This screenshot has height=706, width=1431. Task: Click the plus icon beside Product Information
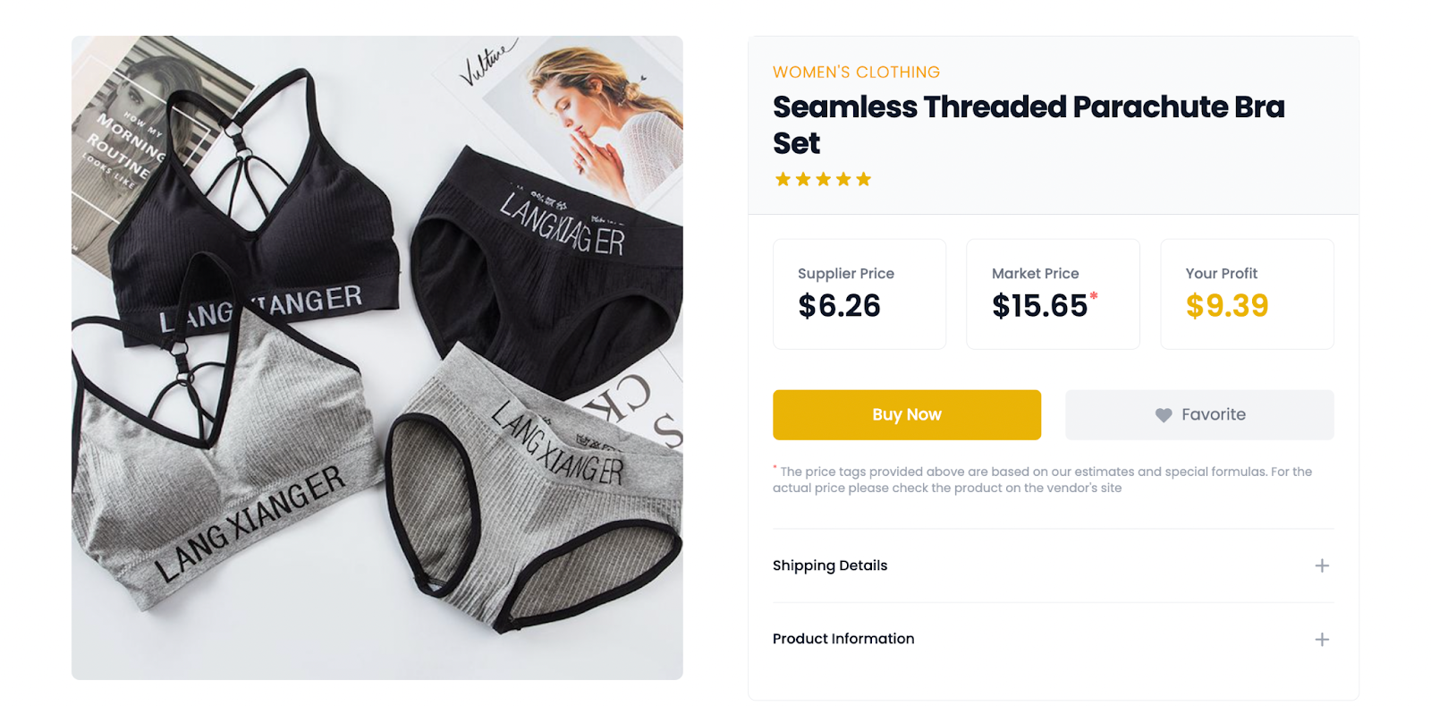point(1322,639)
